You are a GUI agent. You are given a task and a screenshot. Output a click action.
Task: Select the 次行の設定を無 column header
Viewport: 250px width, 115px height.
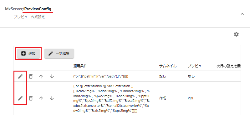(x=228, y=66)
